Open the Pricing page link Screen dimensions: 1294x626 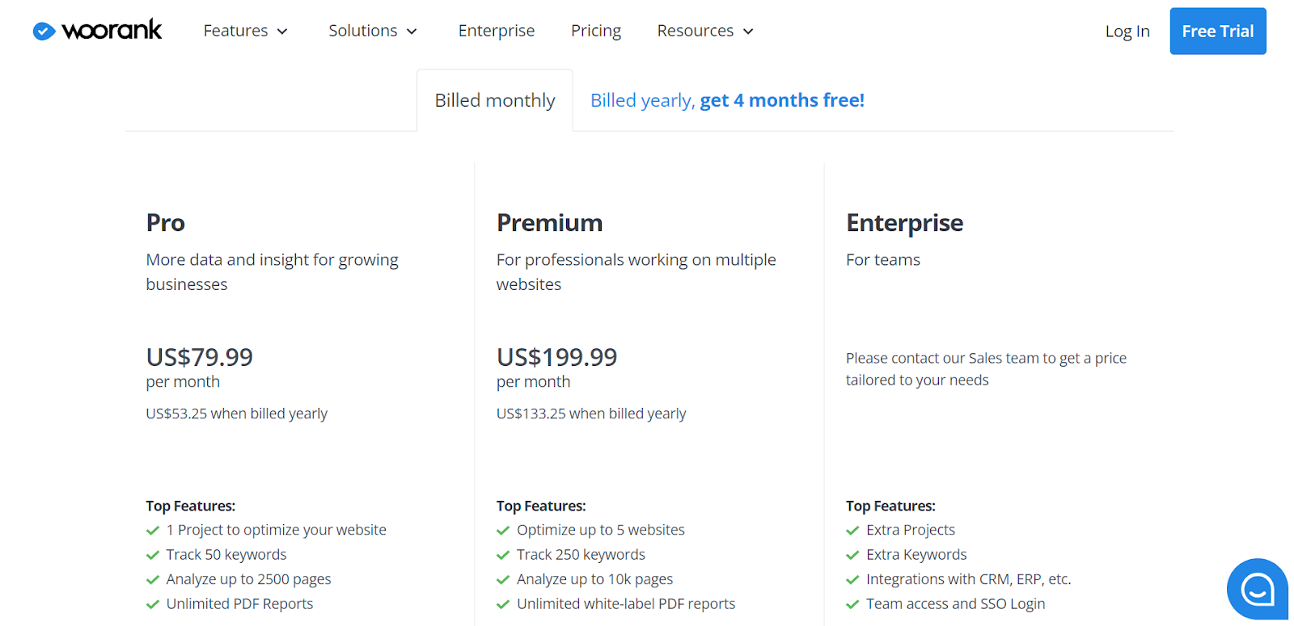tap(596, 31)
